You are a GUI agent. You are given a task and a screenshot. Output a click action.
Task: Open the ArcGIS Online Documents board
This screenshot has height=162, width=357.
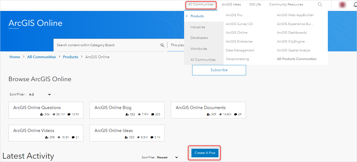pyautogui.click(x=208, y=110)
